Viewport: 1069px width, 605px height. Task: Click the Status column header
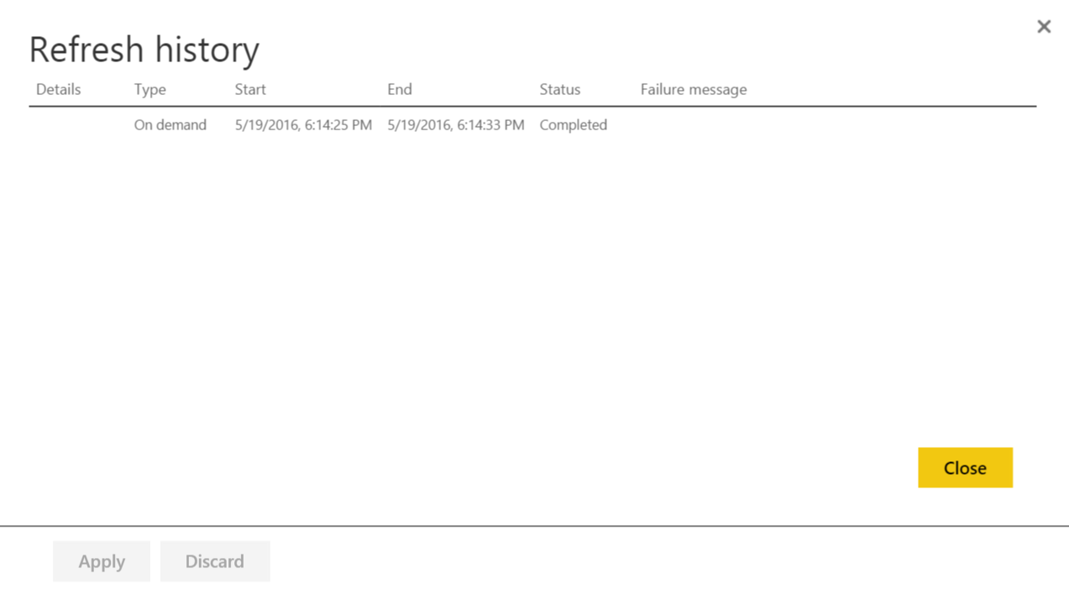[x=559, y=89]
